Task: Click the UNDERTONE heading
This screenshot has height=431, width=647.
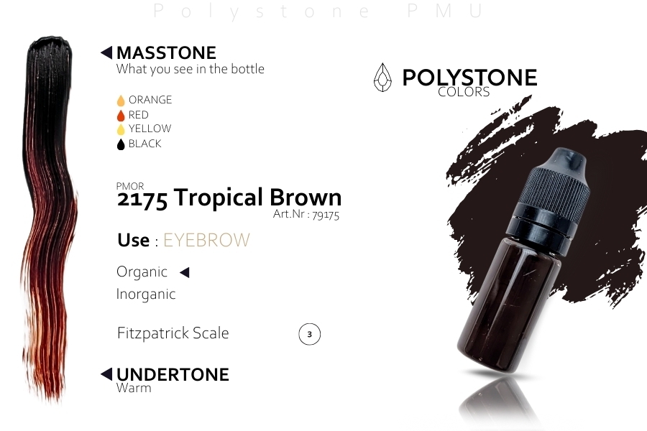Action: (173, 374)
